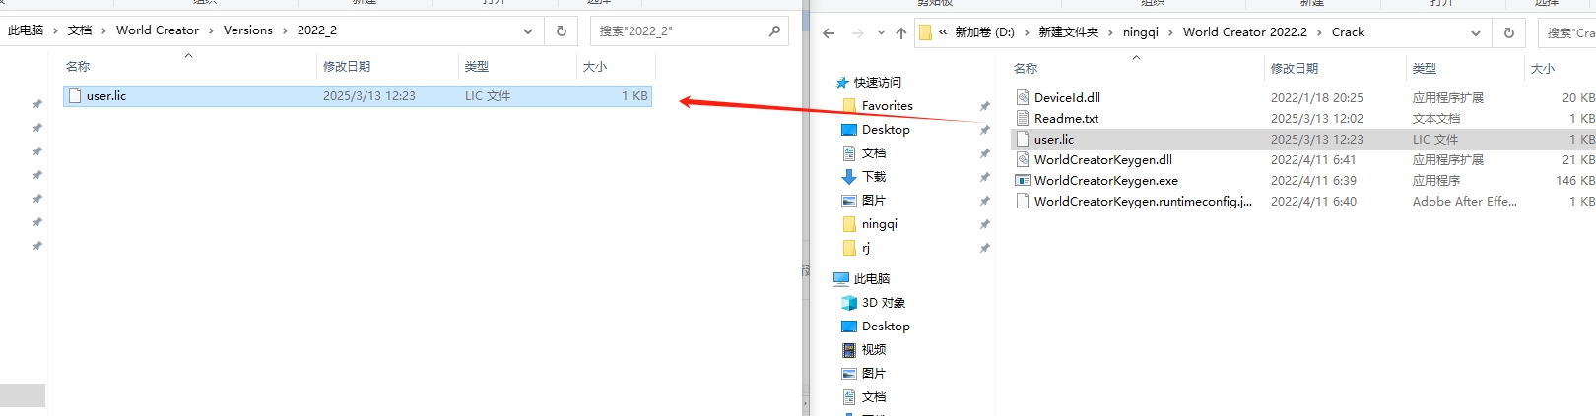The width and height of the screenshot is (1596, 416).
Task: Select 快速访问 in navigation pane
Action: (x=877, y=83)
